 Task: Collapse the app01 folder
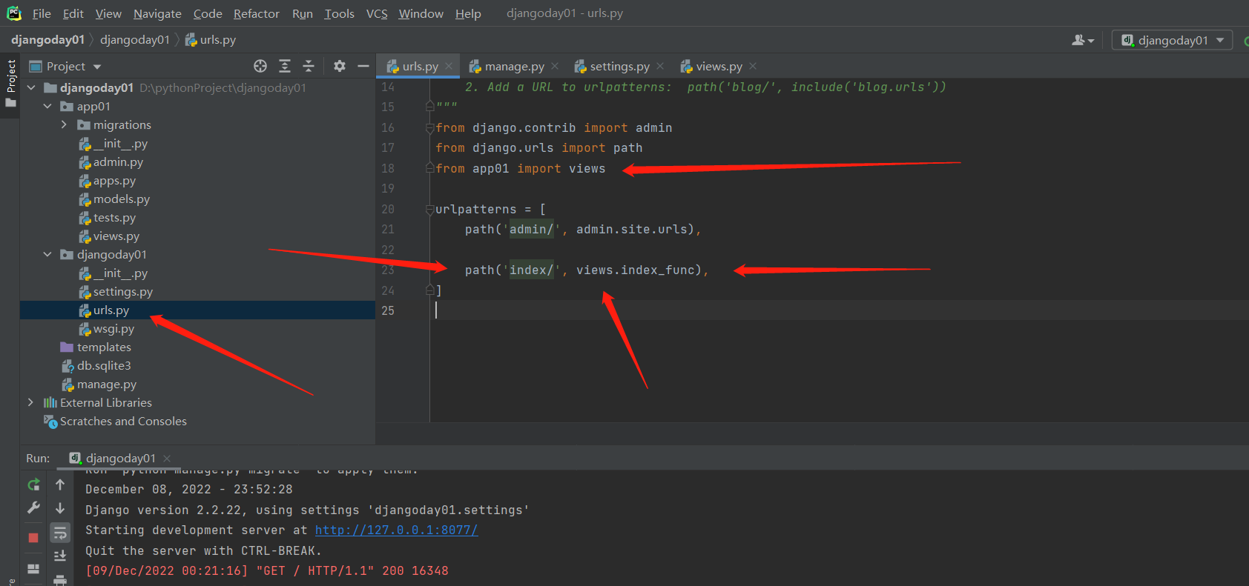47,106
